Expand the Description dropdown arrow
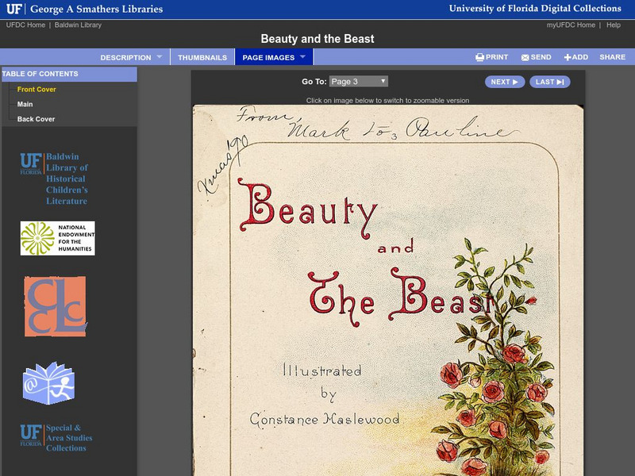Image resolution: width=635 pixels, height=476 pixels. click(159, 57)
